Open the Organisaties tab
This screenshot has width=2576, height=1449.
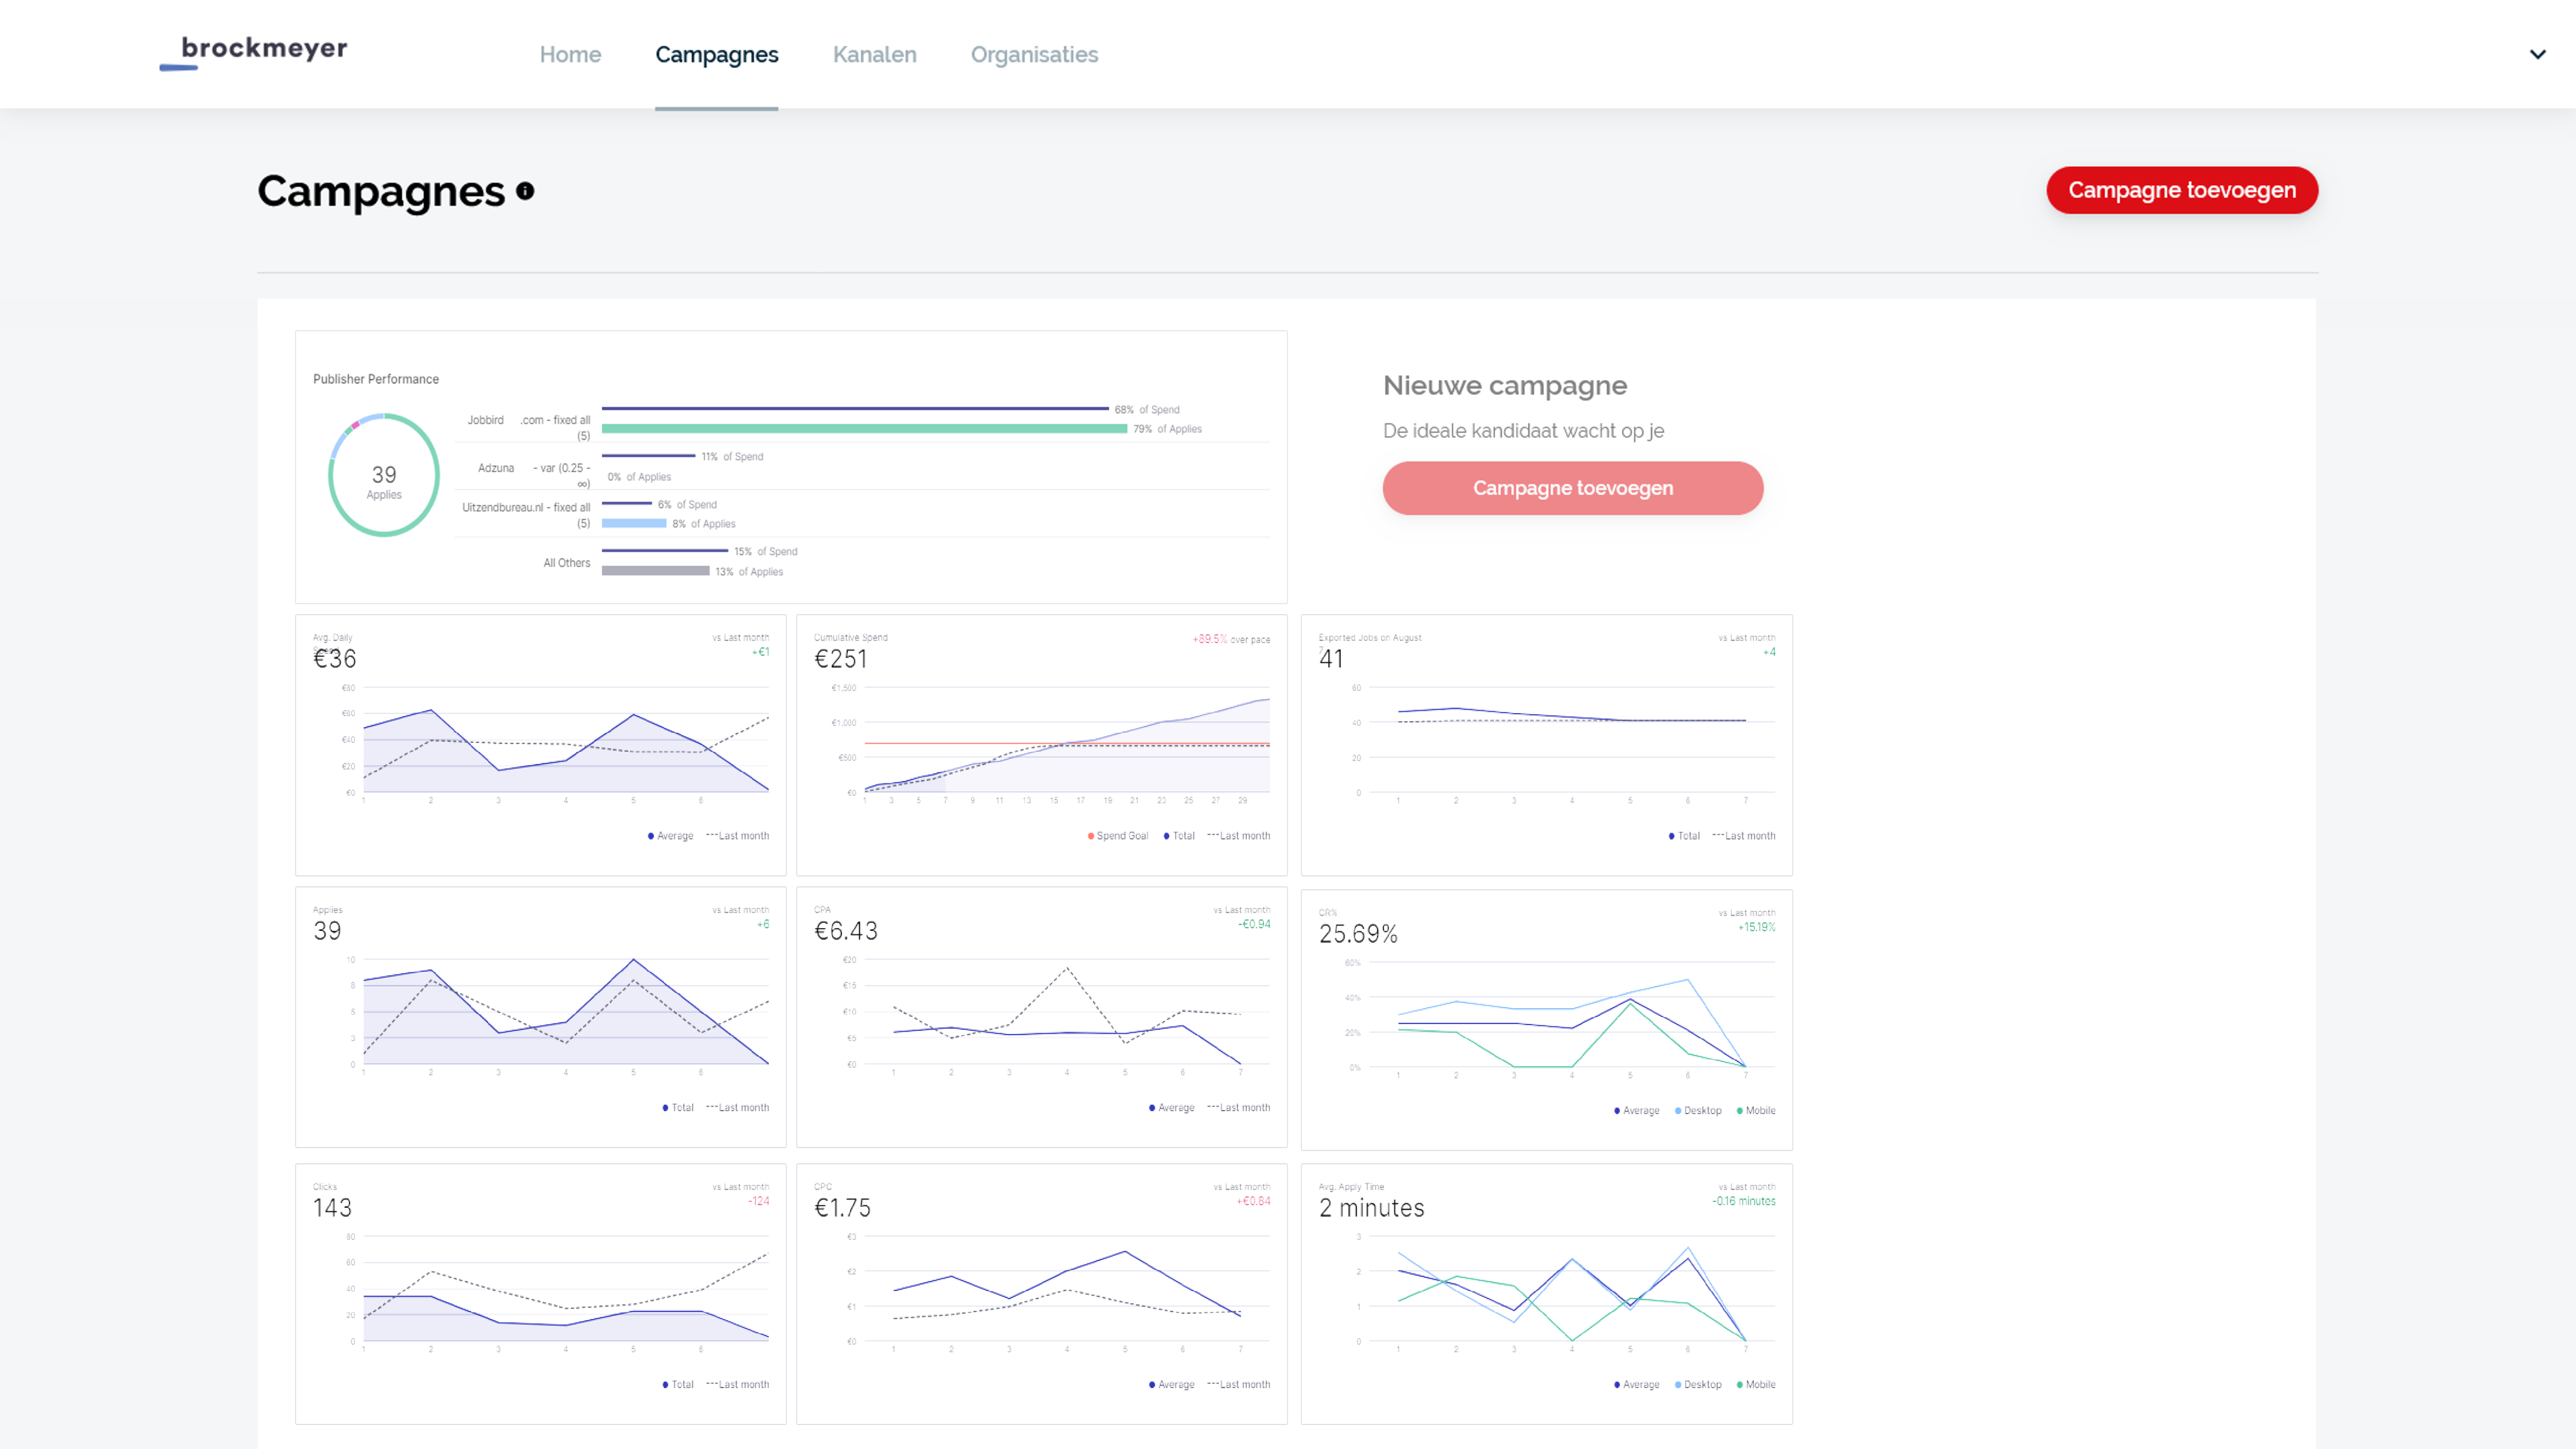1034,54
